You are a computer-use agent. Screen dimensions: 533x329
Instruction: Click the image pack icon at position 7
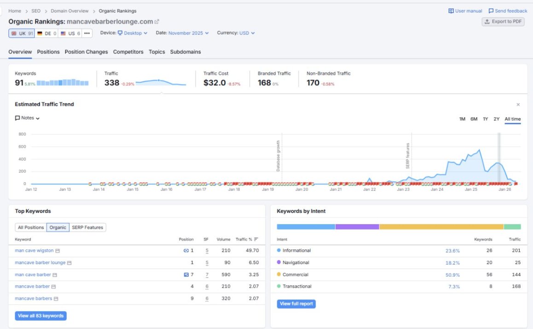point(186,275)
